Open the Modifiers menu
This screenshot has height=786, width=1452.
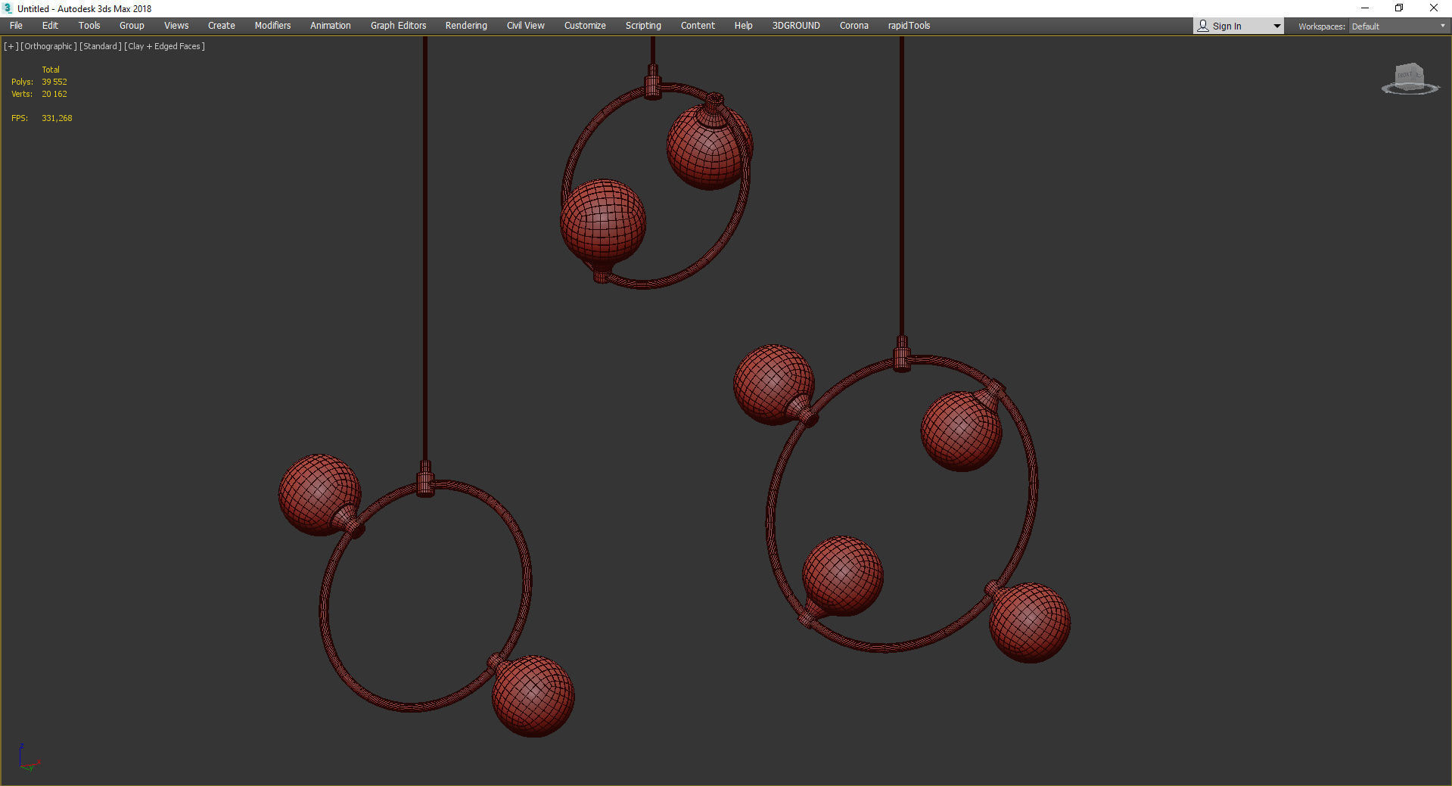click(272, 26)
